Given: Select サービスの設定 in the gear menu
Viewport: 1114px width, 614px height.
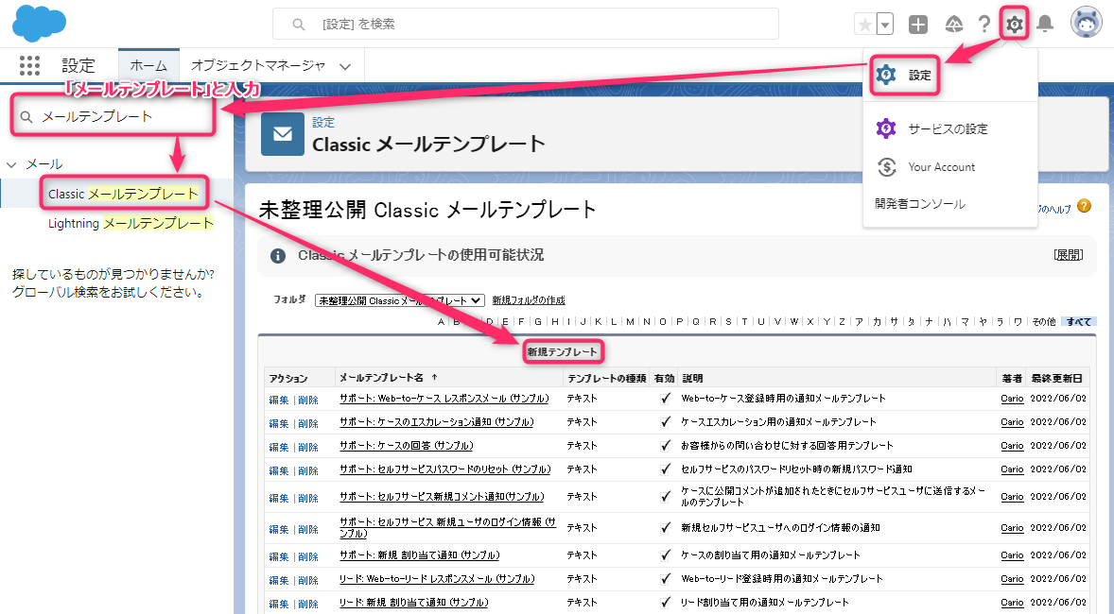Looking at the screenshot, I should (949, 128).
